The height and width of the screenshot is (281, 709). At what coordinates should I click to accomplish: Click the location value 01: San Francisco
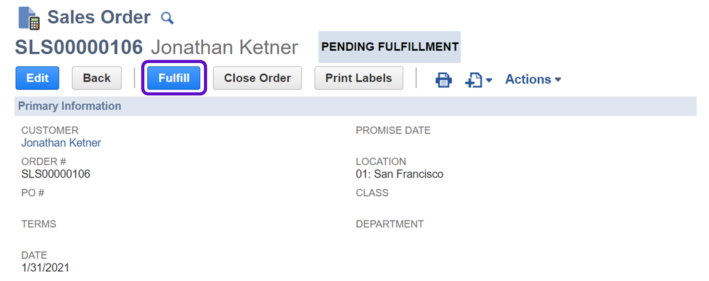click(399, 174)
